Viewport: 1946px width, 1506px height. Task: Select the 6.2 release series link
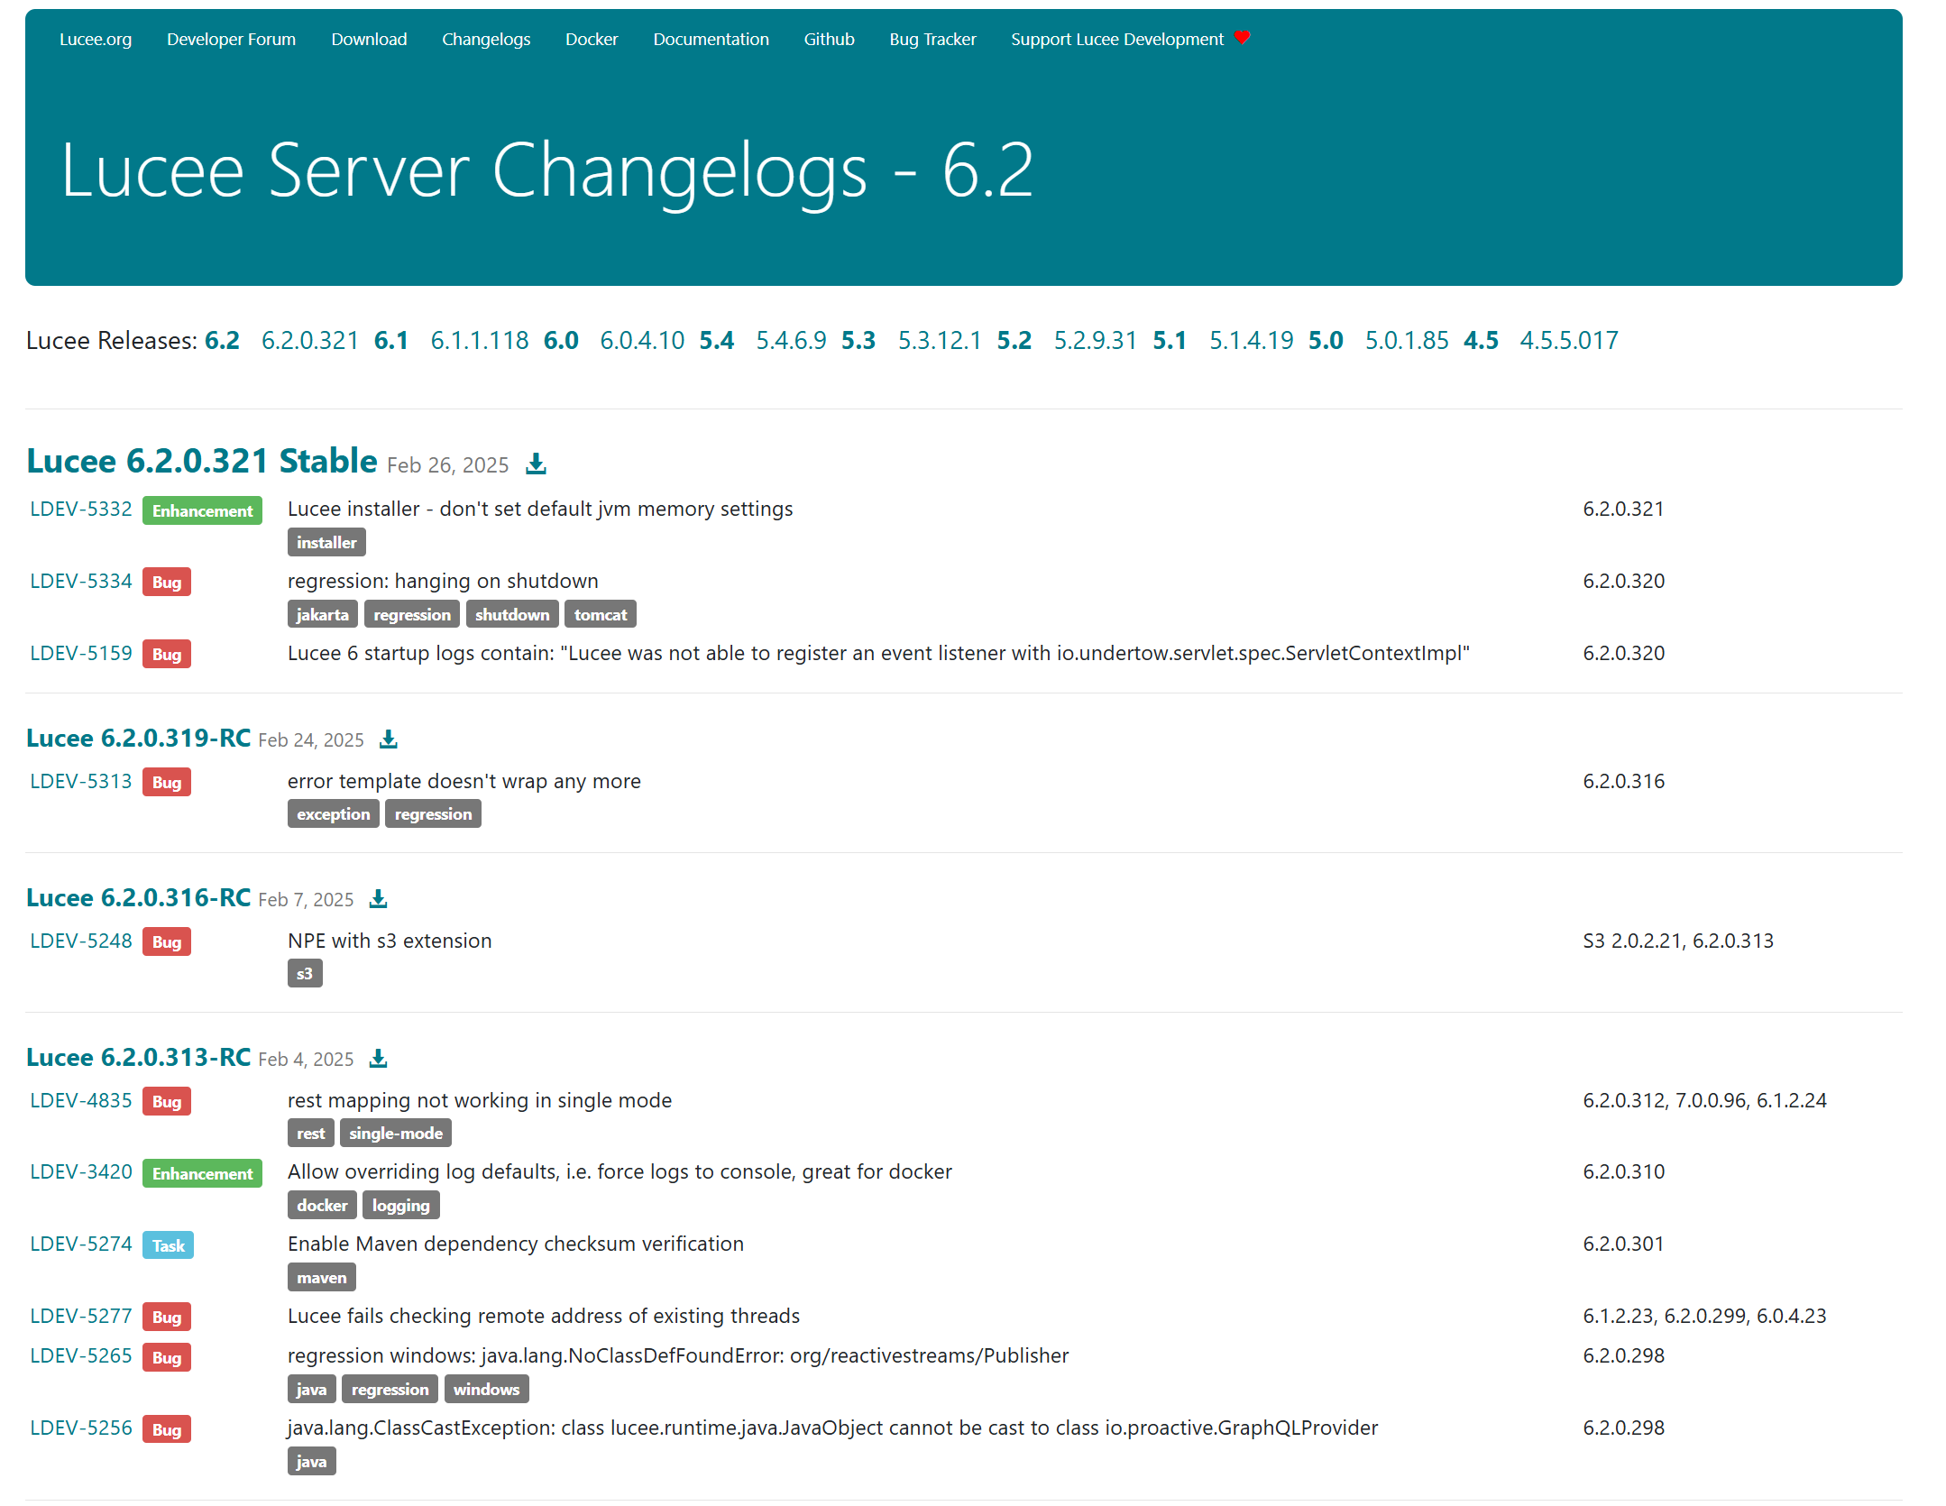tap(222, 341)
